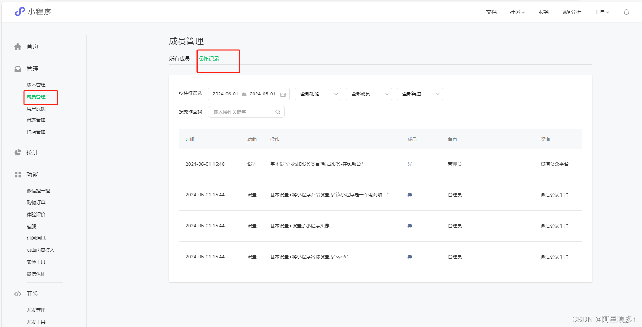This screenshot has width=642, height=327.
Task: Click the cloud icon next to 管理
Action: coord(18,68)
